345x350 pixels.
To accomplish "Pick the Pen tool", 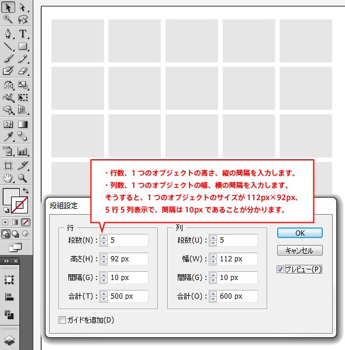I will [x=8, y=34].
